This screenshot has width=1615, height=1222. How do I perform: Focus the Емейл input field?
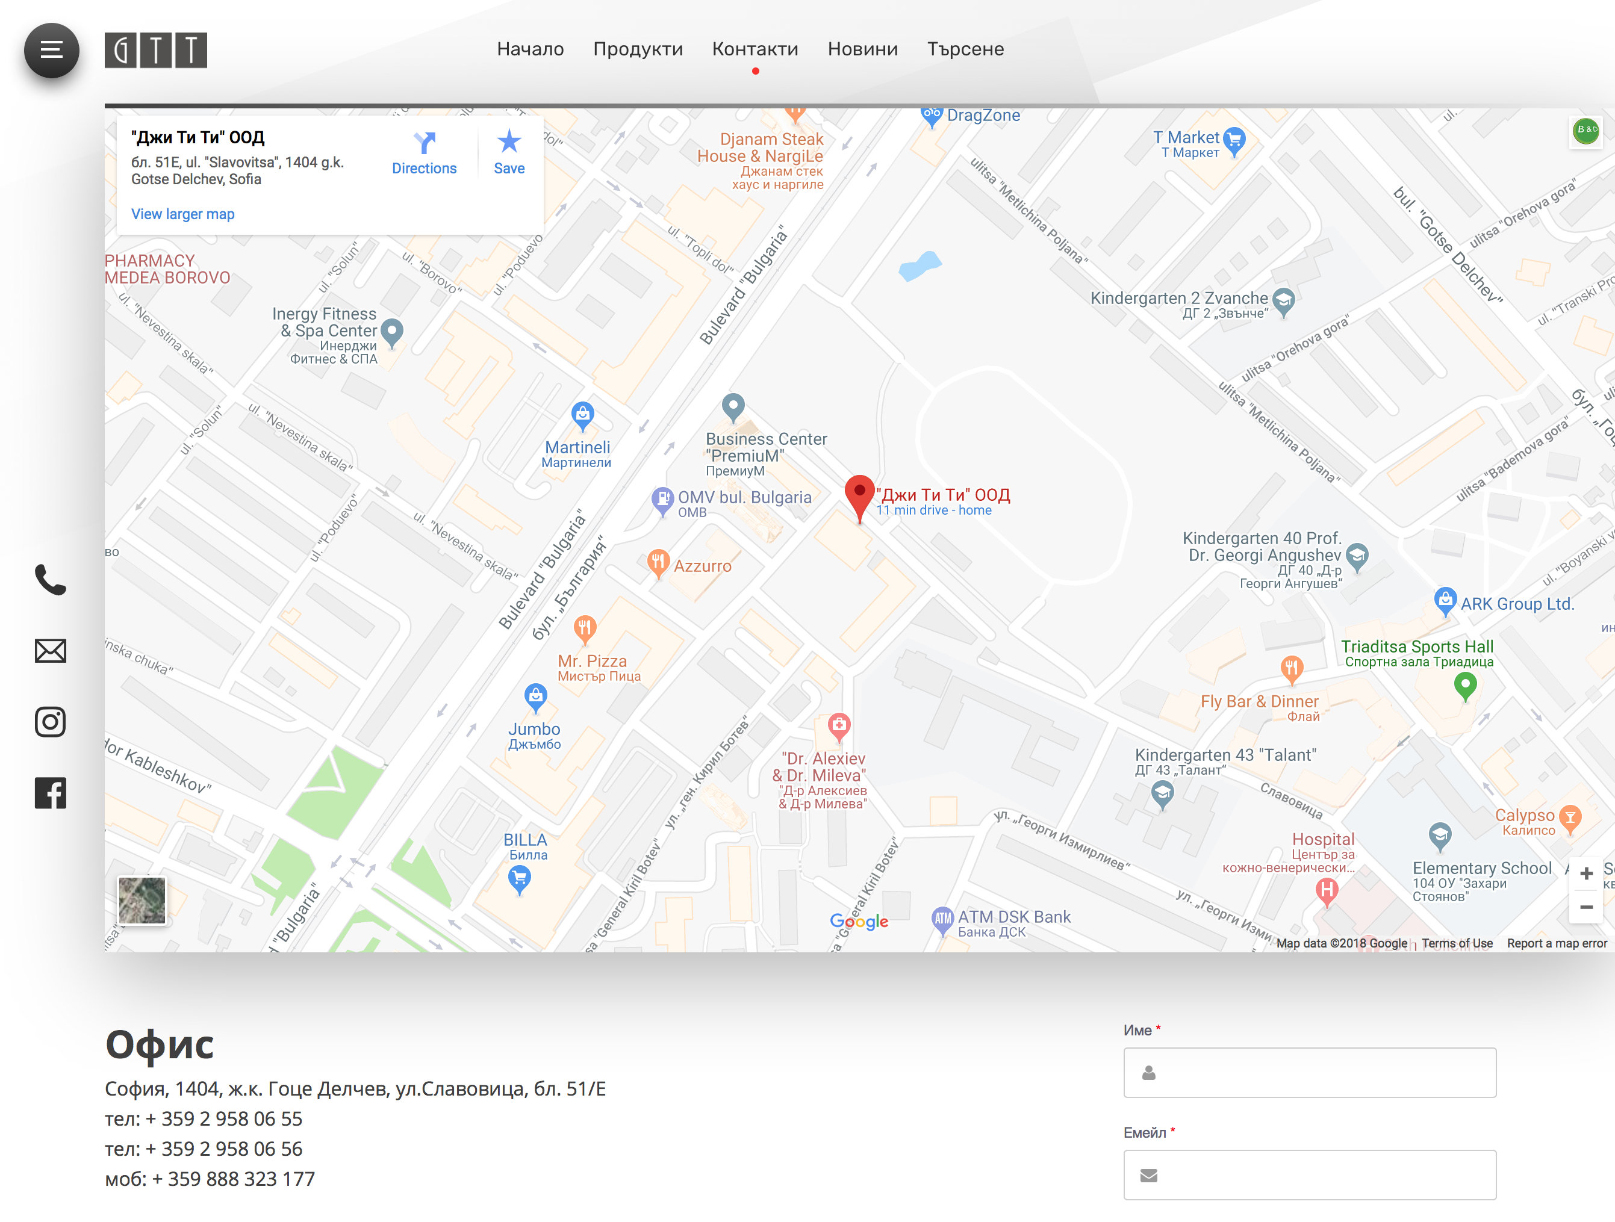pos(1309,1174)
